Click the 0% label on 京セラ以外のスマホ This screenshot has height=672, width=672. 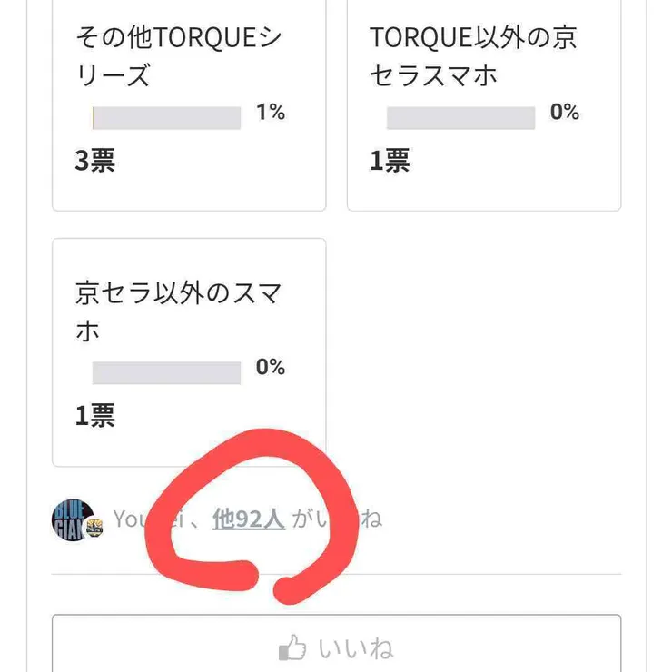[270, 367]
